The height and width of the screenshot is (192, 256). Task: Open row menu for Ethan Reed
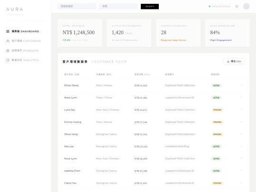pyautogui.click(x=241, y=85)
